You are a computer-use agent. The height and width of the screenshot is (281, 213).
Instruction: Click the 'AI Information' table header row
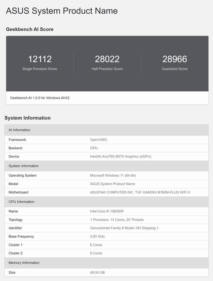pos(106,130)
